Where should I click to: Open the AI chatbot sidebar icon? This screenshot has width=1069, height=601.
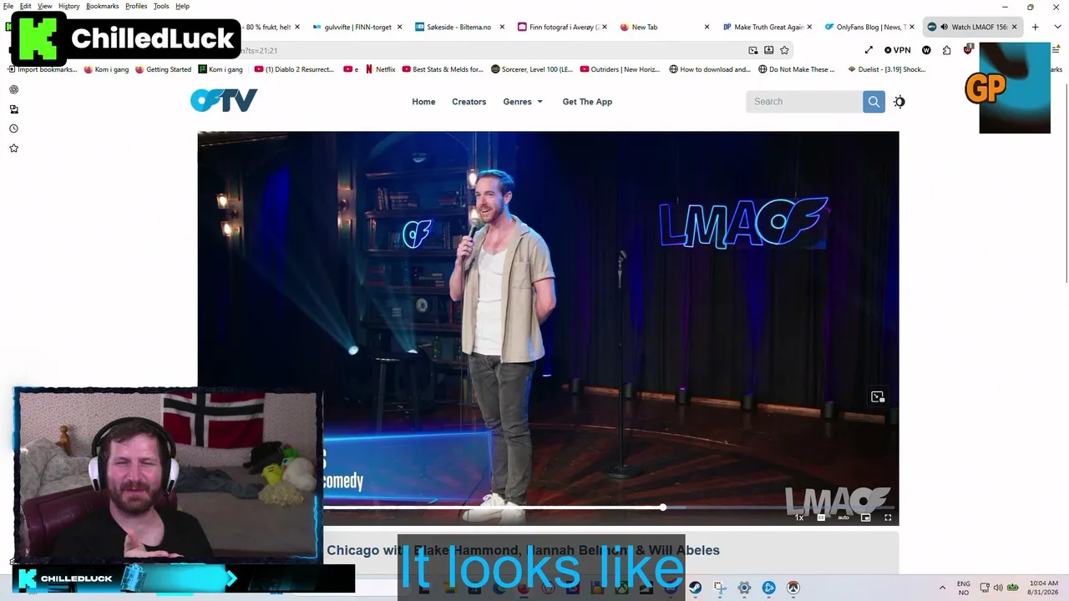click(13, 90)
